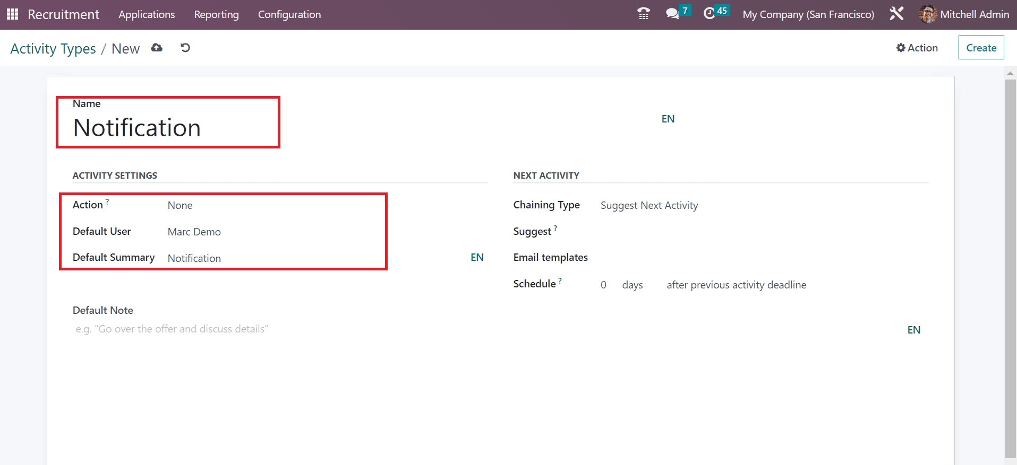This screenshot has height=465, width=1017.
Task: Open the activities clock icon
Action: pyautogui.click(x=710, y=14)
